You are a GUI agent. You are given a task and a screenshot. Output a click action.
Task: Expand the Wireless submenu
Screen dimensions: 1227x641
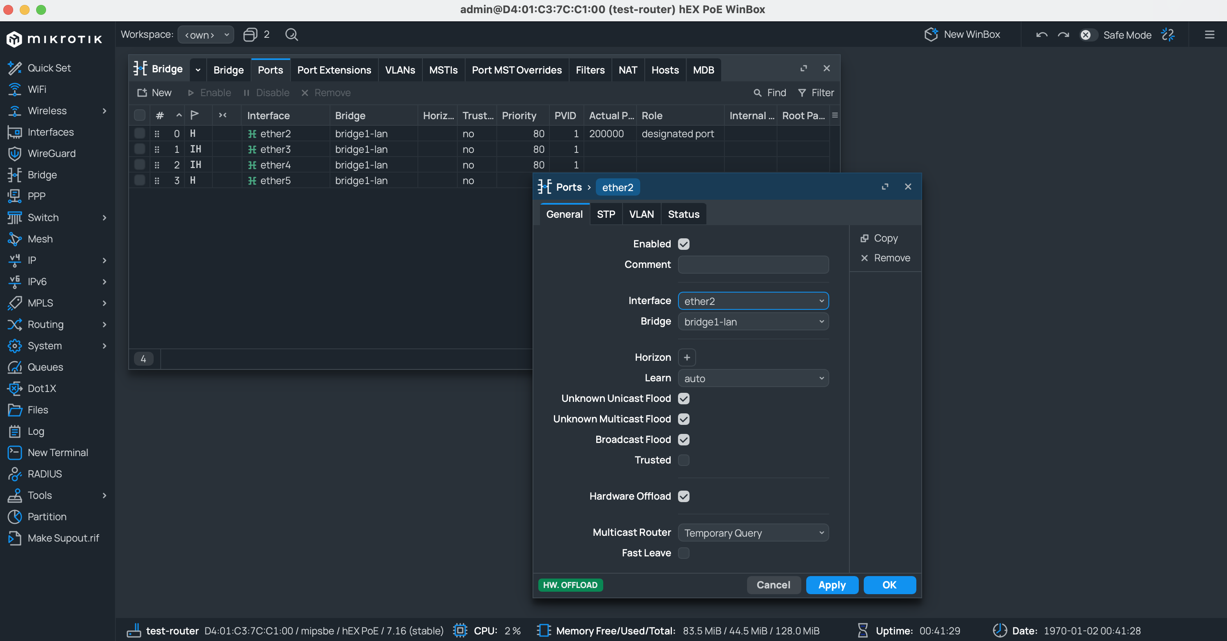click(104, 111)
